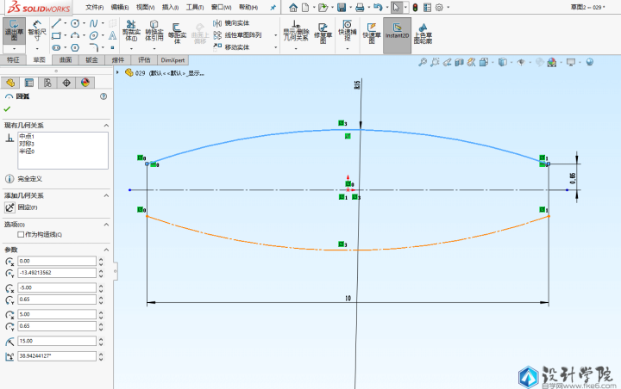Collapse the 现有几何关系 existing relations section
621x389 pixels.
[x=105, y=125]
